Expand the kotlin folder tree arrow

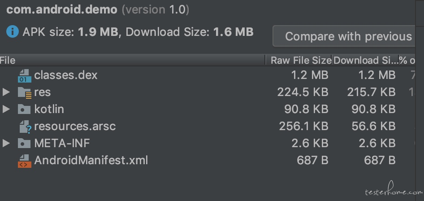[x=6, y=109]
